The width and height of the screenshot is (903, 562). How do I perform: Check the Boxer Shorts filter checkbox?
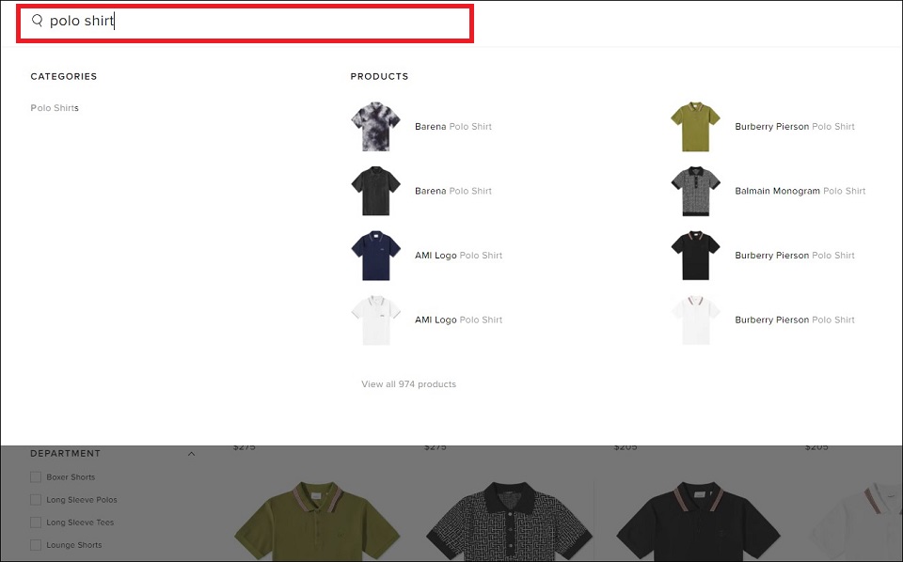click(36, 476)
